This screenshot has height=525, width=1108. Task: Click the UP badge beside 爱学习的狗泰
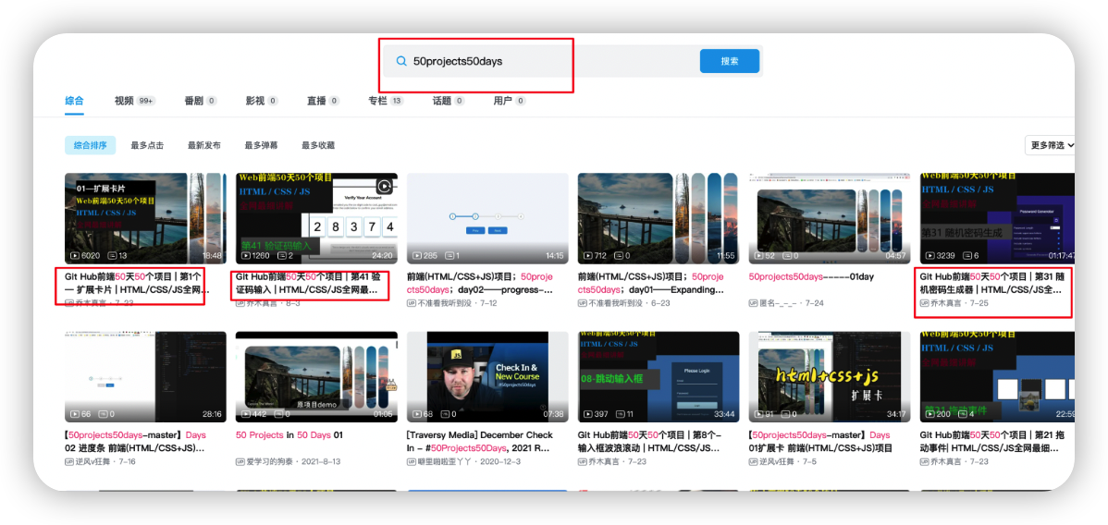[x=240, y=461]
